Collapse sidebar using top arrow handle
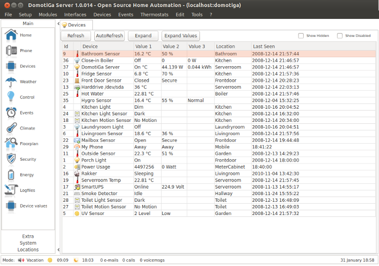This screenshot has height=266, width=379. click(x=58, y=24)
